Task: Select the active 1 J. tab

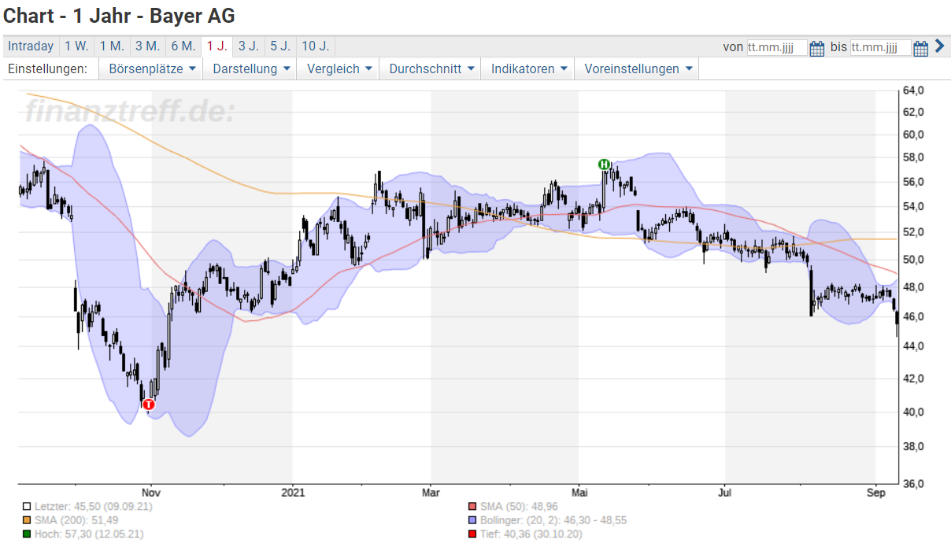Action: (x=216, y=46)
